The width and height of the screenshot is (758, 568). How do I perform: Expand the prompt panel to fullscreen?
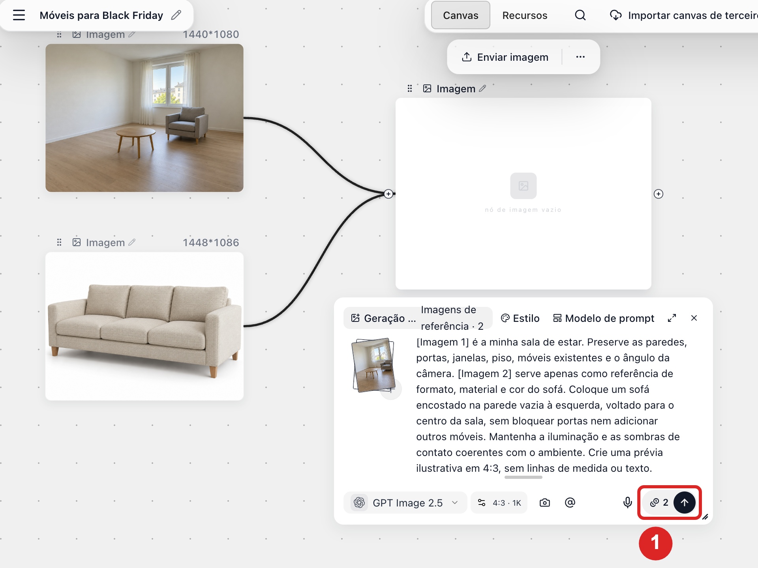coord(672,318)
